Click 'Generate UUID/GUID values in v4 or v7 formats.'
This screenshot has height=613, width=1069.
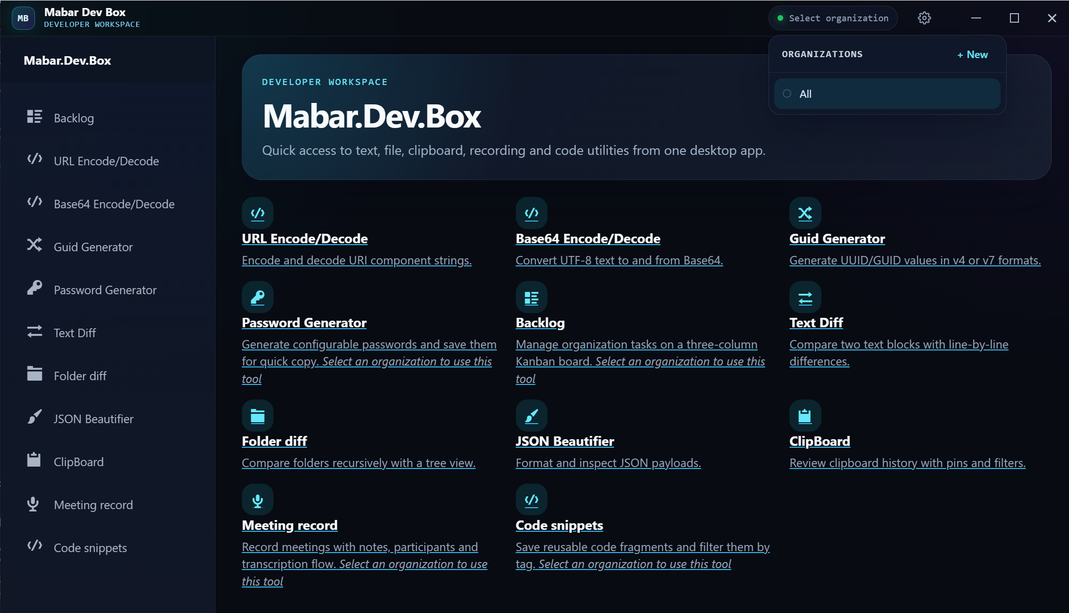tap(915, 260)
